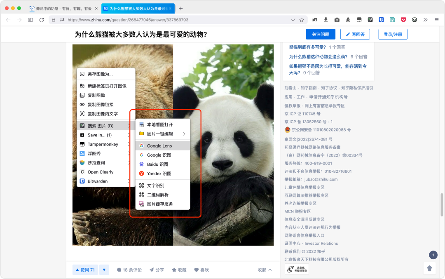Viewport: 445px width, 279px height.
Task: Open the address bar dropdown chevron
Action: tap(293, 20)
